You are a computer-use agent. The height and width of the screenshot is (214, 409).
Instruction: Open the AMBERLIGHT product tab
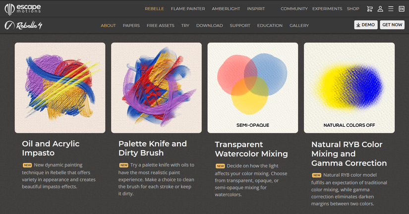coord(226,8)
